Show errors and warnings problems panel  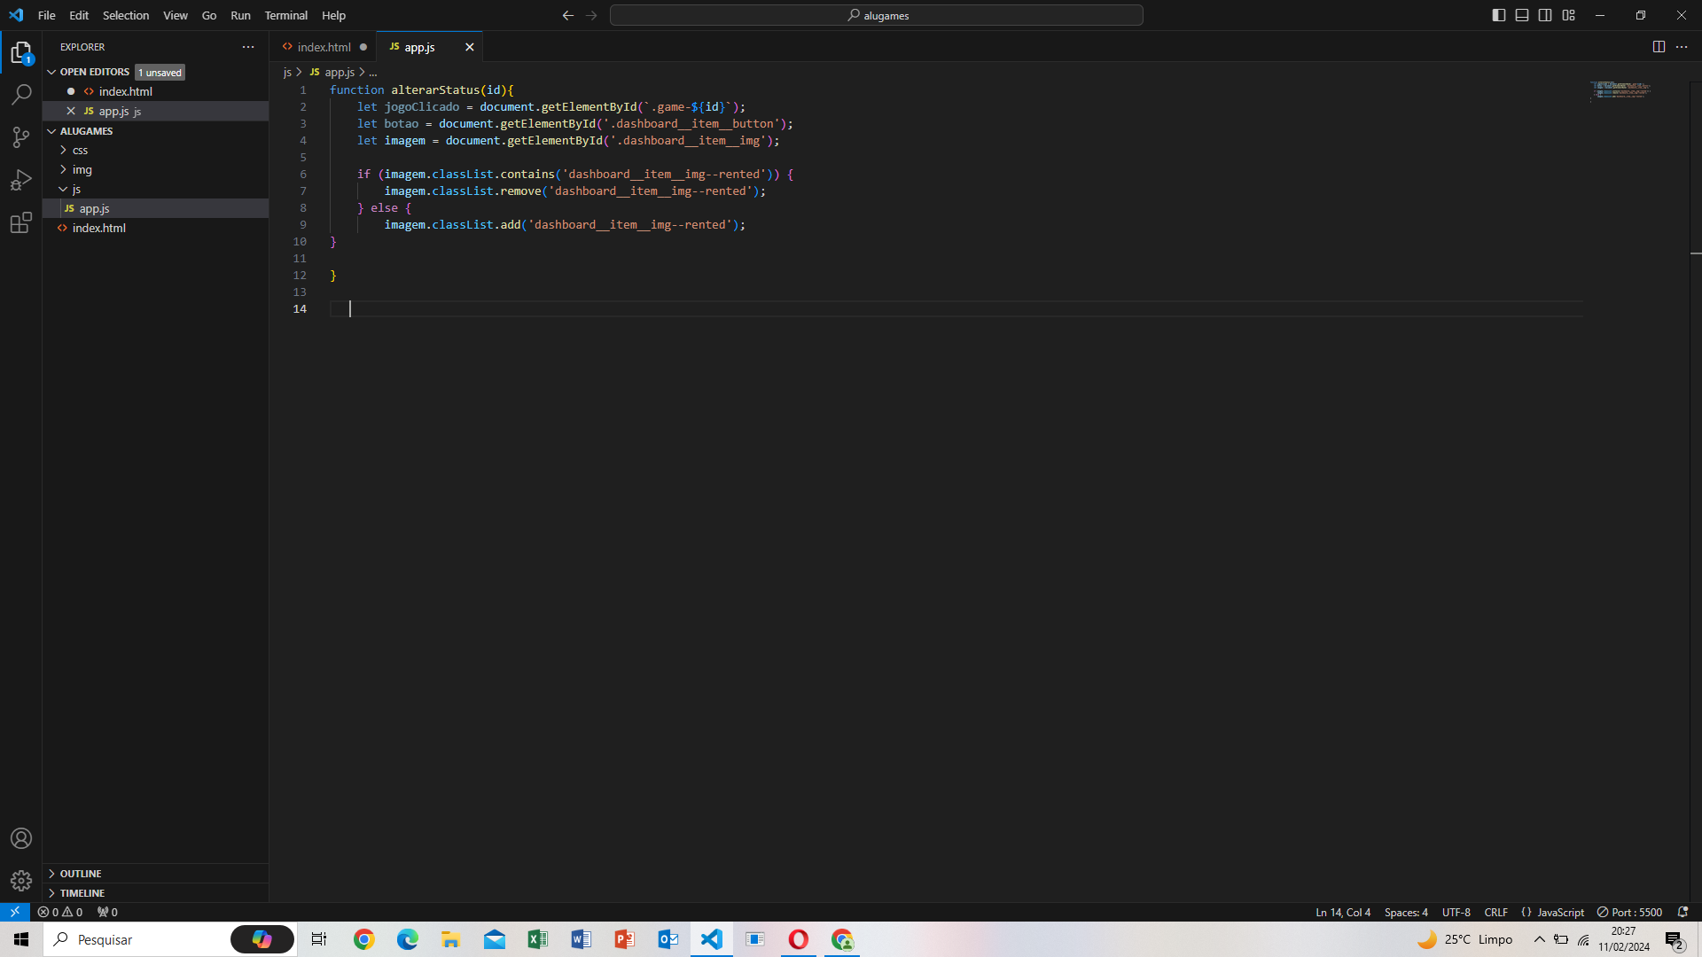pyautogui.click(x=60, y=912)
